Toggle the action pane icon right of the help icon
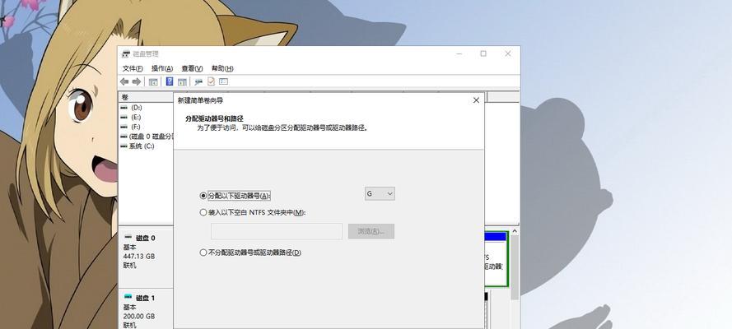Image resolution: width=732 pixels, height=329 pixels. [182, 82]
